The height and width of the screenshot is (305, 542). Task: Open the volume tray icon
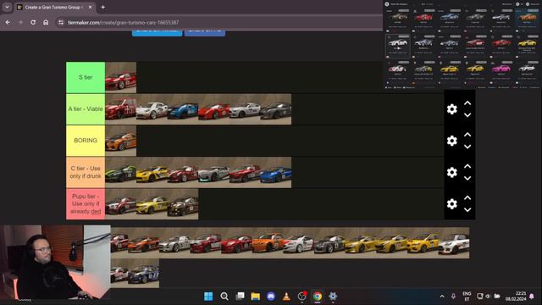(488, 297)
